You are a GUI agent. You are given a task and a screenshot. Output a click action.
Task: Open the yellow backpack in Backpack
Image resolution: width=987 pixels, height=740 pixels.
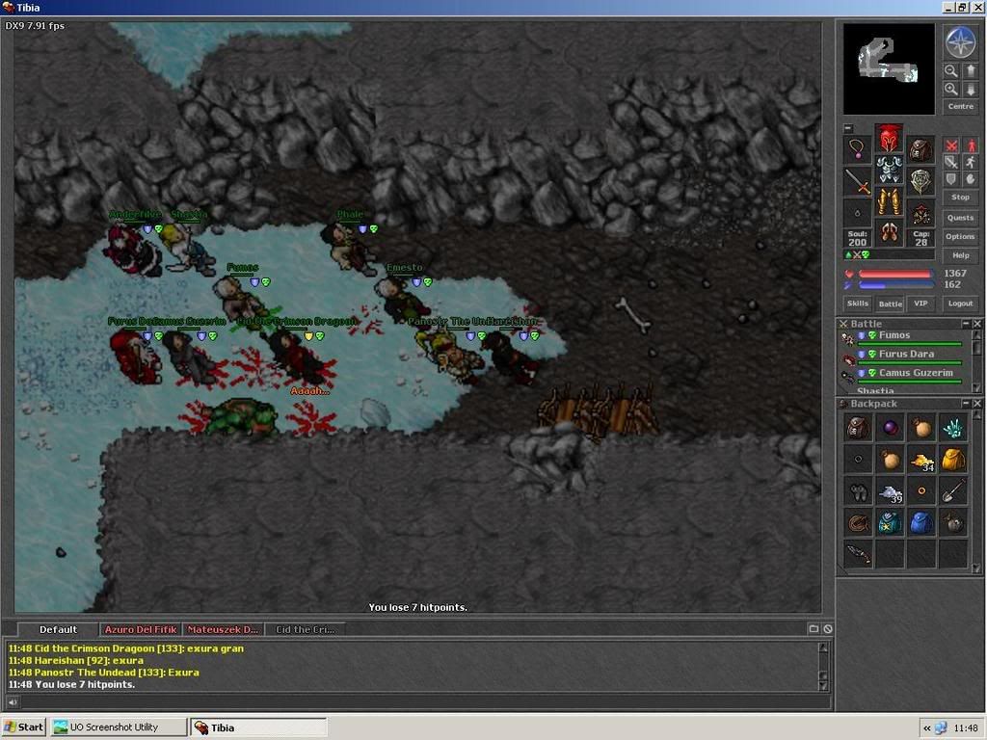pos(953,460)
